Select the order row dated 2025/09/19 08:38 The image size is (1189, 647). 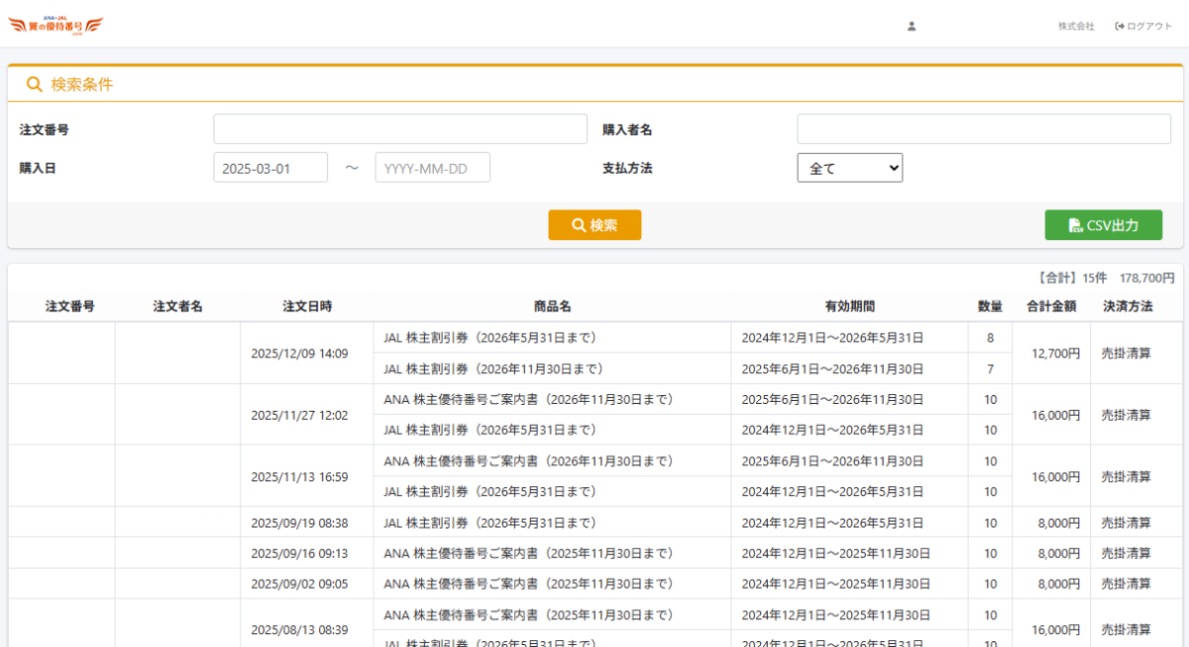point(298,523)
